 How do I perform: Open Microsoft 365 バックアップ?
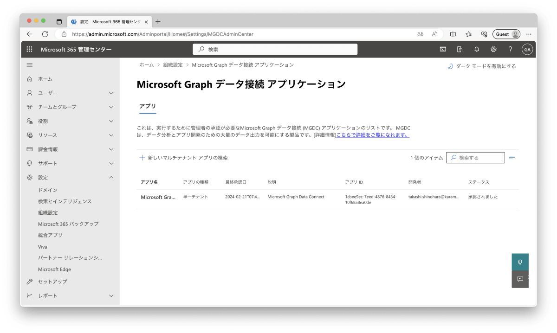68,224
